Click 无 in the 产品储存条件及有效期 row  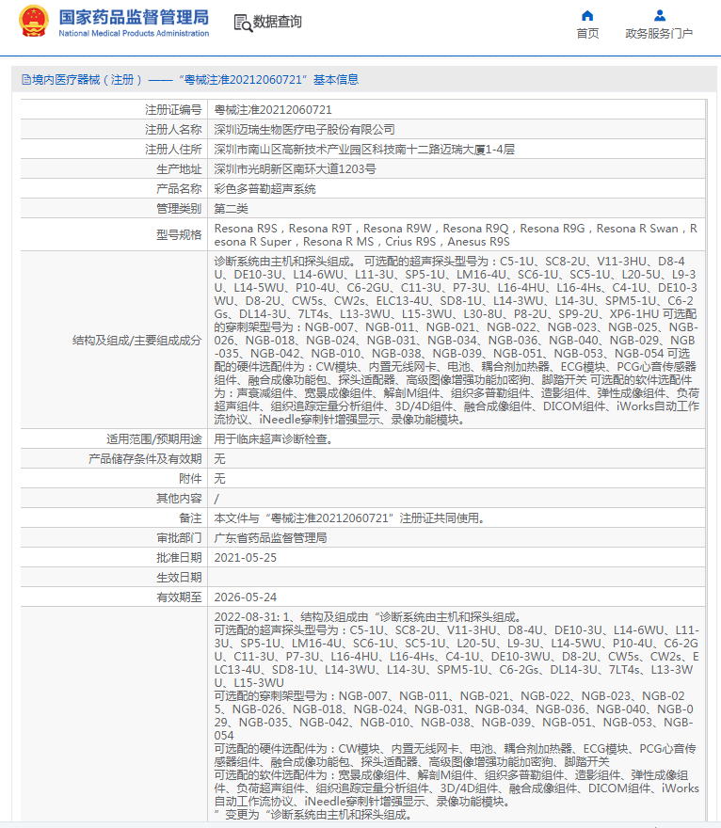[219, 459]
